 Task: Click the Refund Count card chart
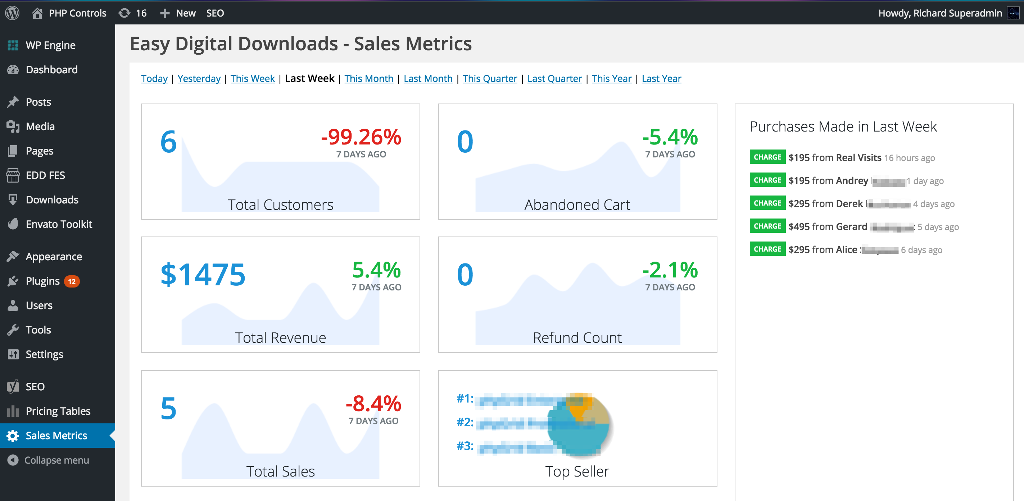click(577, 304)
